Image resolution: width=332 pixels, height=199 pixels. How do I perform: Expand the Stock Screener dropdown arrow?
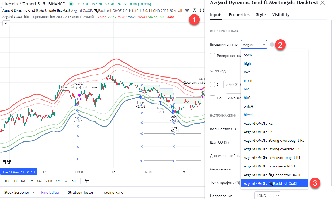[x=33, y=192]
